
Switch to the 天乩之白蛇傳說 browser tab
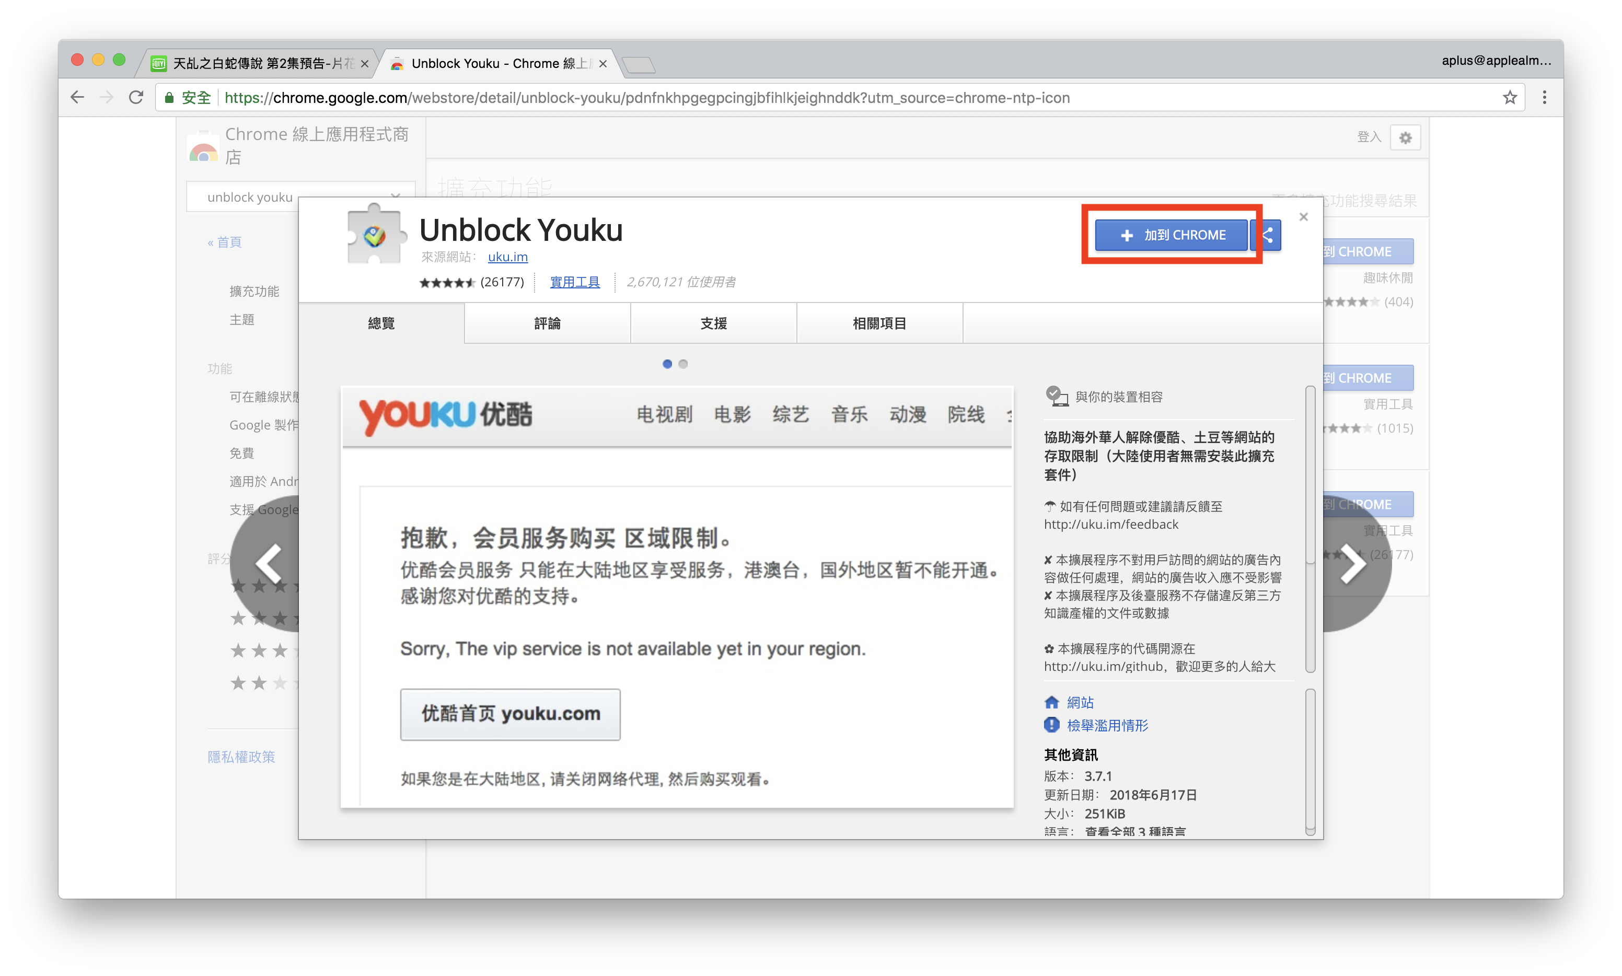(x=257, y=63)
